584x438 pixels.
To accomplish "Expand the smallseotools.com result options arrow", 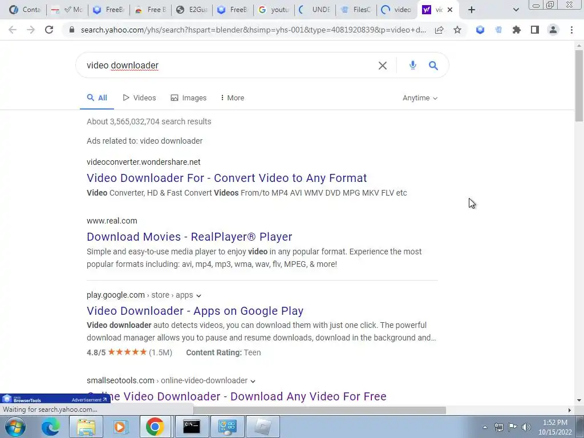I will [x=253, y=381].
